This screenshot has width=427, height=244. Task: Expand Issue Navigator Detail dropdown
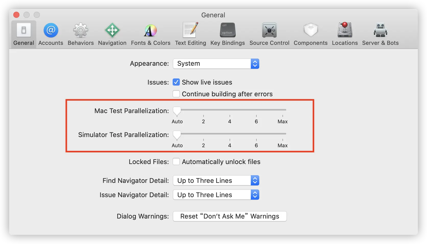click(x=216, y=195)
